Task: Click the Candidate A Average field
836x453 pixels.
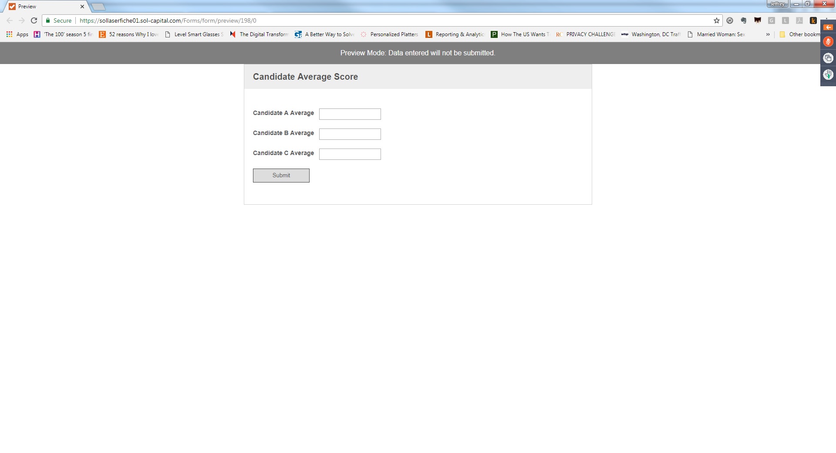Action: (350, 114)
